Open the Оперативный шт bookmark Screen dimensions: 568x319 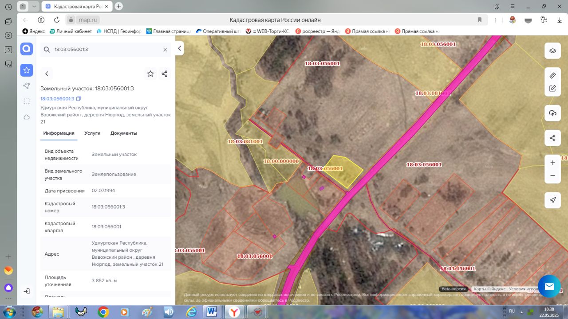[218, 31]
